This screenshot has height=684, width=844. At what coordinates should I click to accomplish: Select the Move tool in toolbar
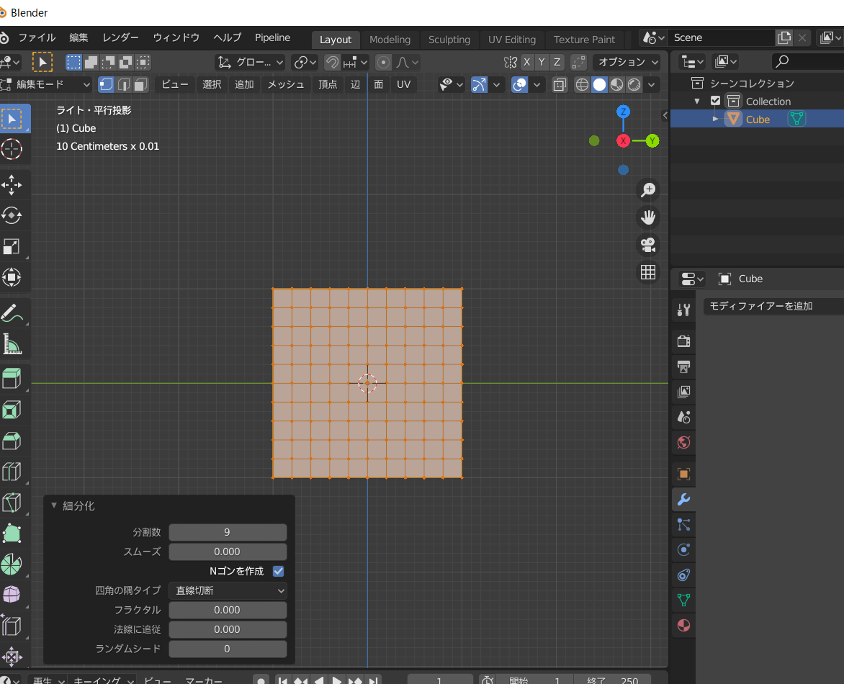(12, 184)
